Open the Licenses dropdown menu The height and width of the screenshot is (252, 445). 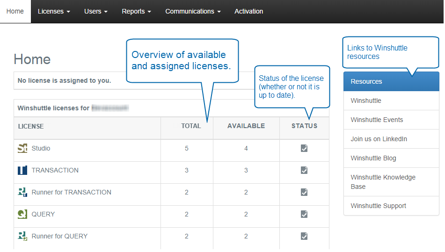coord(54,11)
